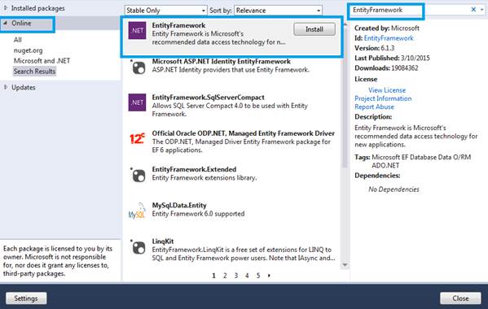488x309 pixels.
Task: Select the Microsoft and .NET source
Action: (42, 60)
